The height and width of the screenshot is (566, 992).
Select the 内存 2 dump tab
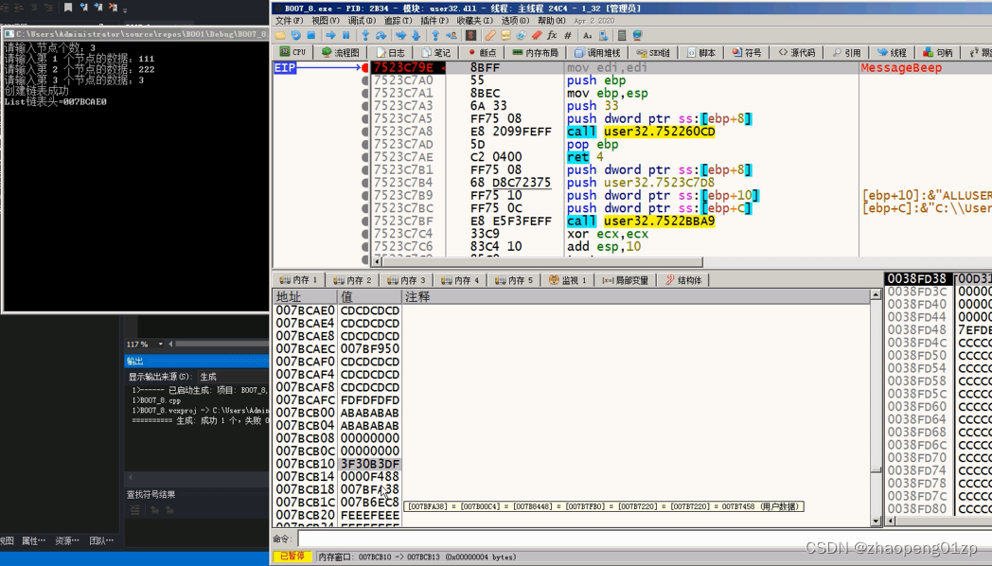[352, 280]
